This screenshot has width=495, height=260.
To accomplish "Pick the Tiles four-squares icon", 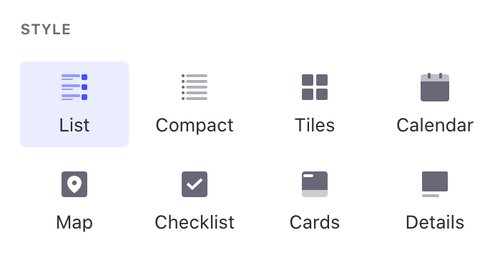I will (315, 87).
